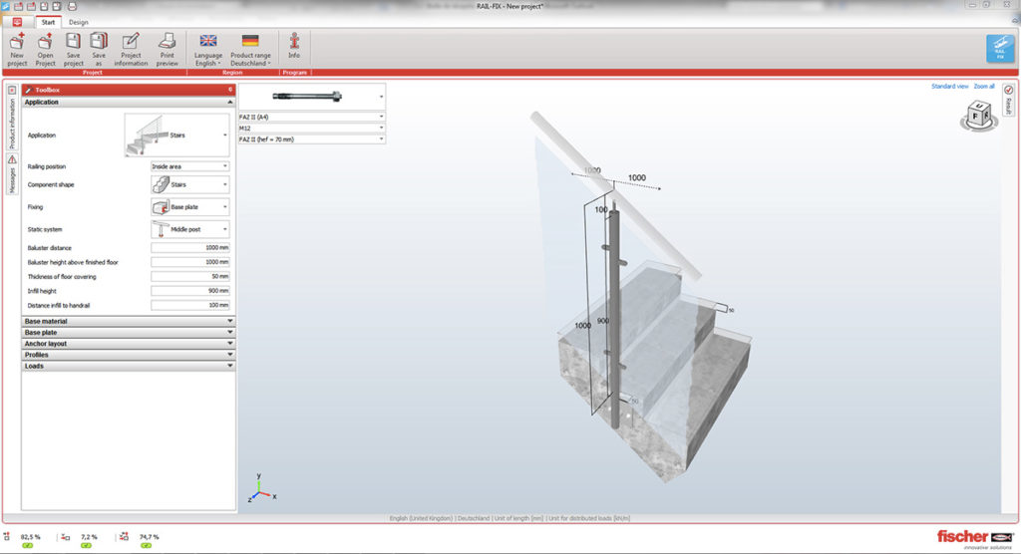
Task: Click the 3D view orientation cube
Action: pos(979,116)
